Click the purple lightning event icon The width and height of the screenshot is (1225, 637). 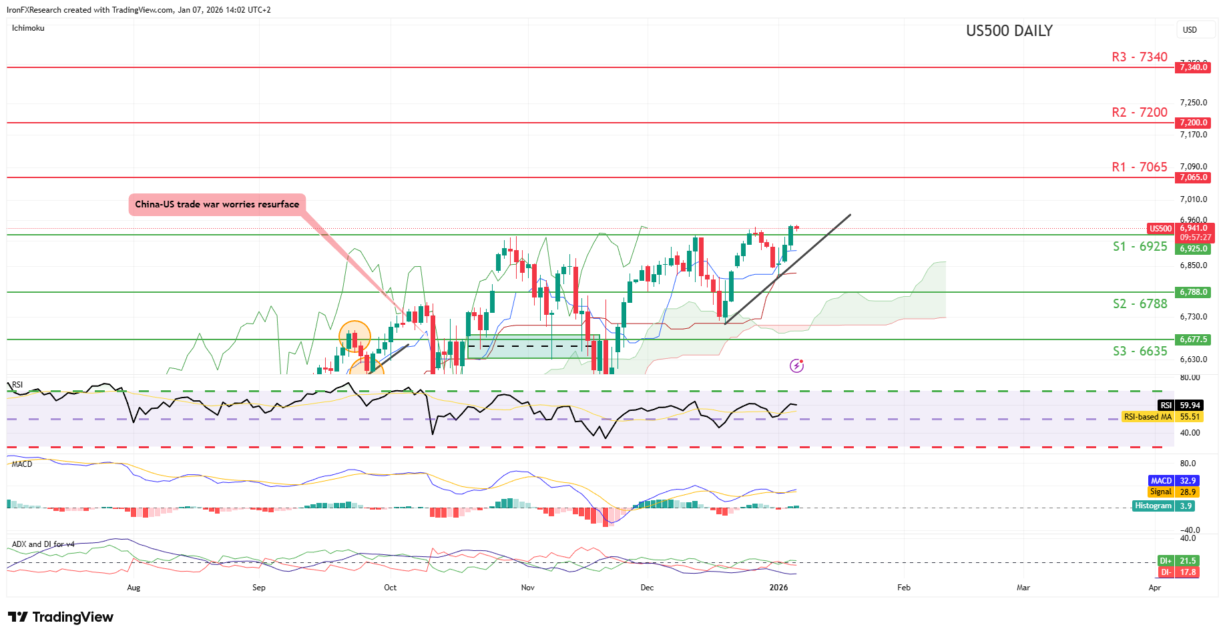pos(796,366)
